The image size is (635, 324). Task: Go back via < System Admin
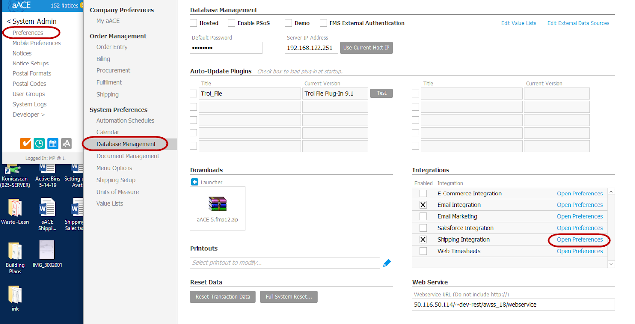pos(32,21)
